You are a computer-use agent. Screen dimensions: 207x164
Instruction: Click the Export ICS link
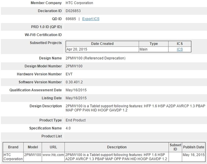pos(91,19)
